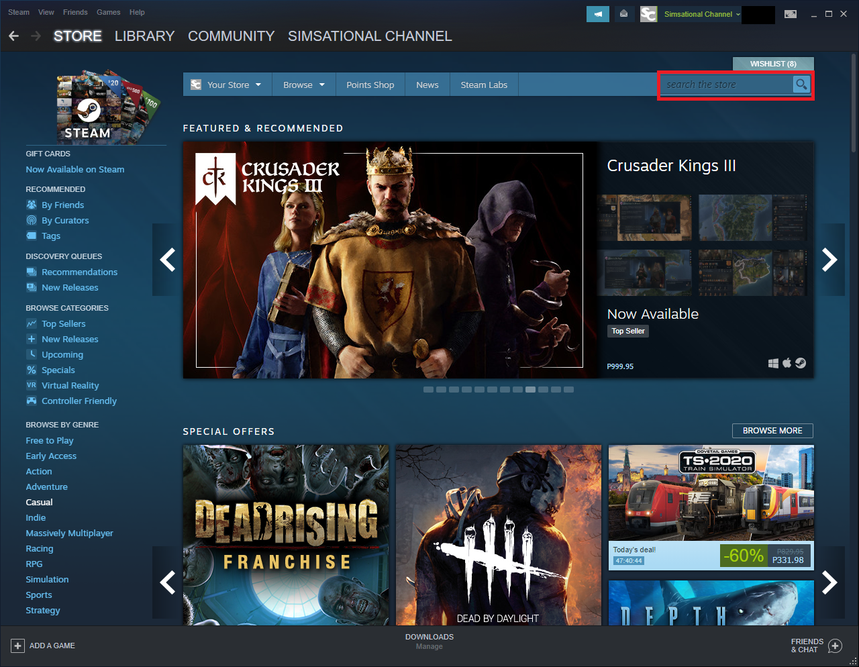Switch to the COMMUNITY tab
The height and width of the screenshot is (667, 859).
(232, 36)
